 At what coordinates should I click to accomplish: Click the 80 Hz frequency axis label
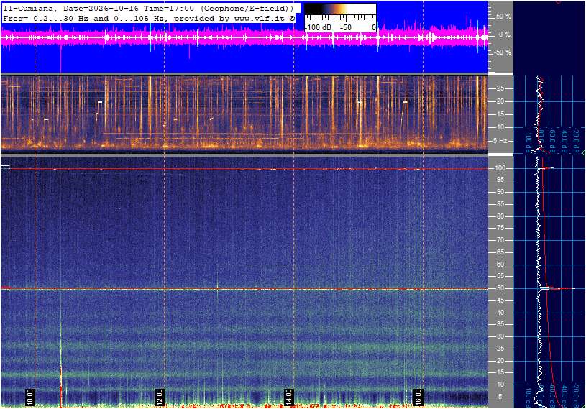tap(500, 216)
